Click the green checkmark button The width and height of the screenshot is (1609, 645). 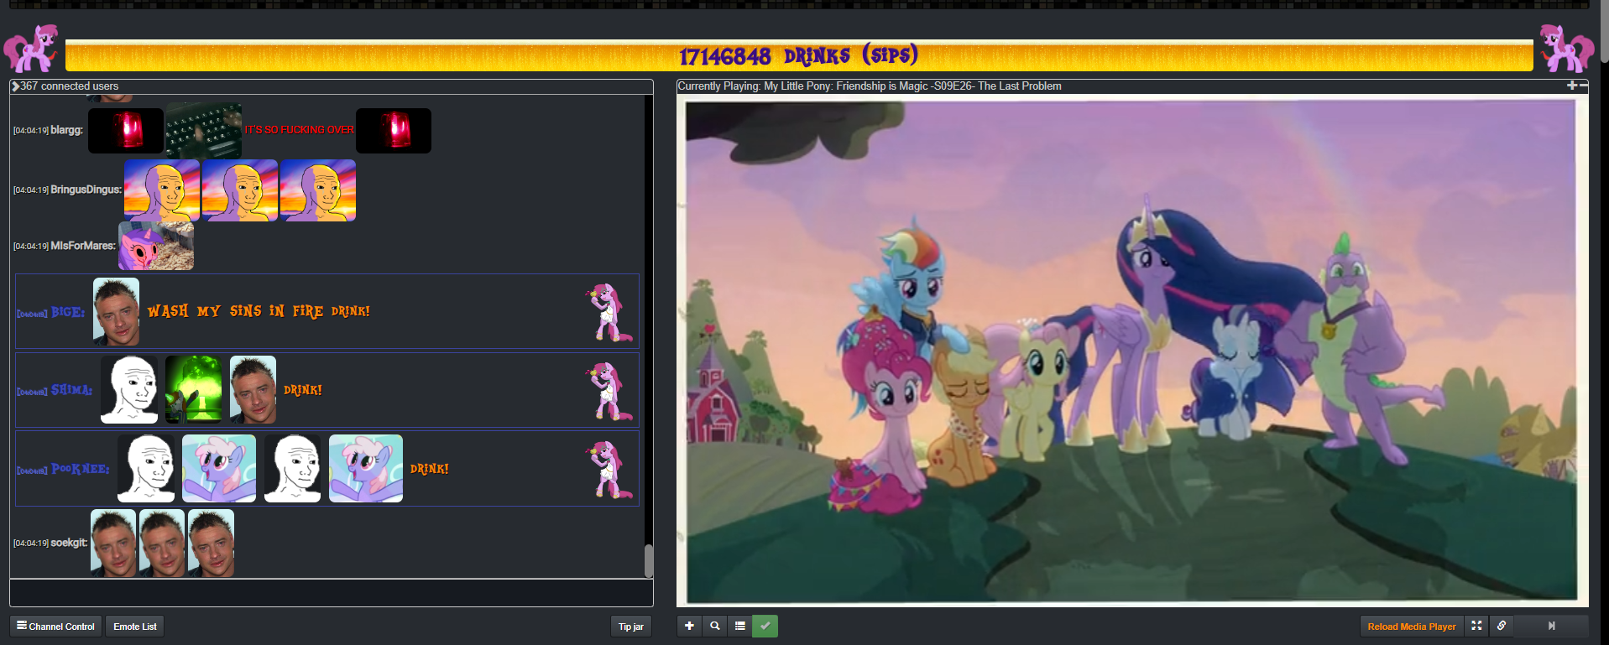point(765,626)
